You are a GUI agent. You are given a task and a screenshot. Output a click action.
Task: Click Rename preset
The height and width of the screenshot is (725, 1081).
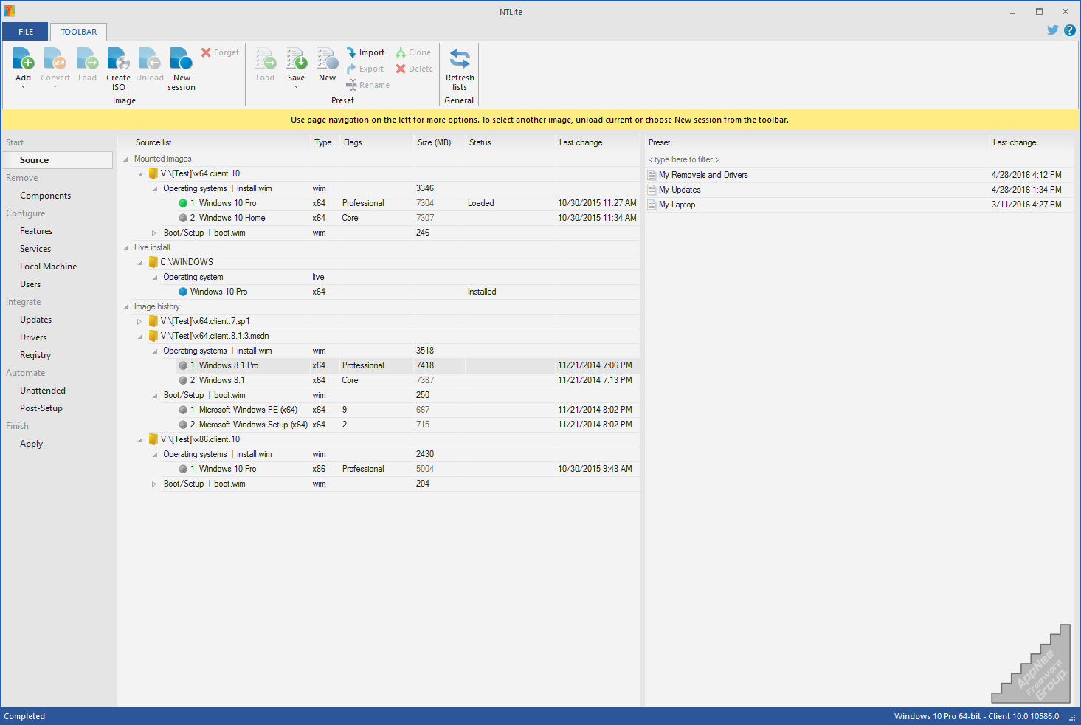pyautogui.click(x=367, y=85)
